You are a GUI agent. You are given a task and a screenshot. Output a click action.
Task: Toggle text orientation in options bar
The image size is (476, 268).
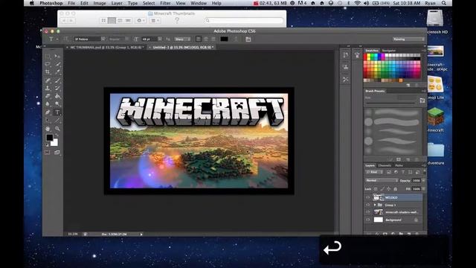coord(66,39)
